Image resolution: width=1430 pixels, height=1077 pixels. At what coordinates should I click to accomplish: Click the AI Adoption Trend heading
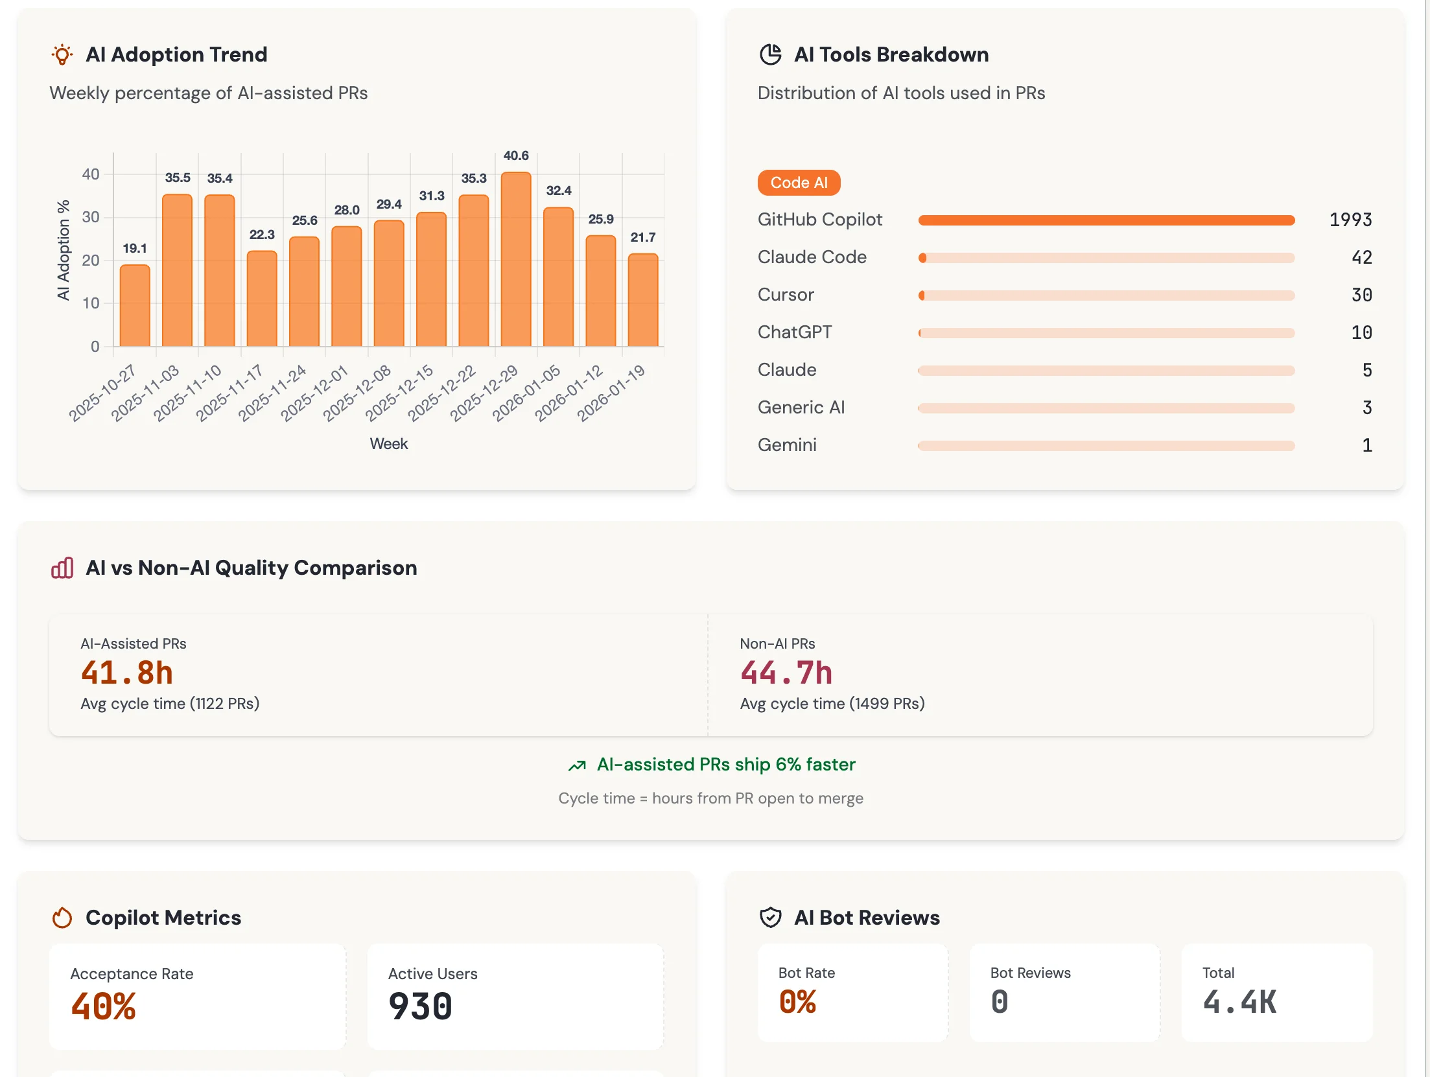176,54
